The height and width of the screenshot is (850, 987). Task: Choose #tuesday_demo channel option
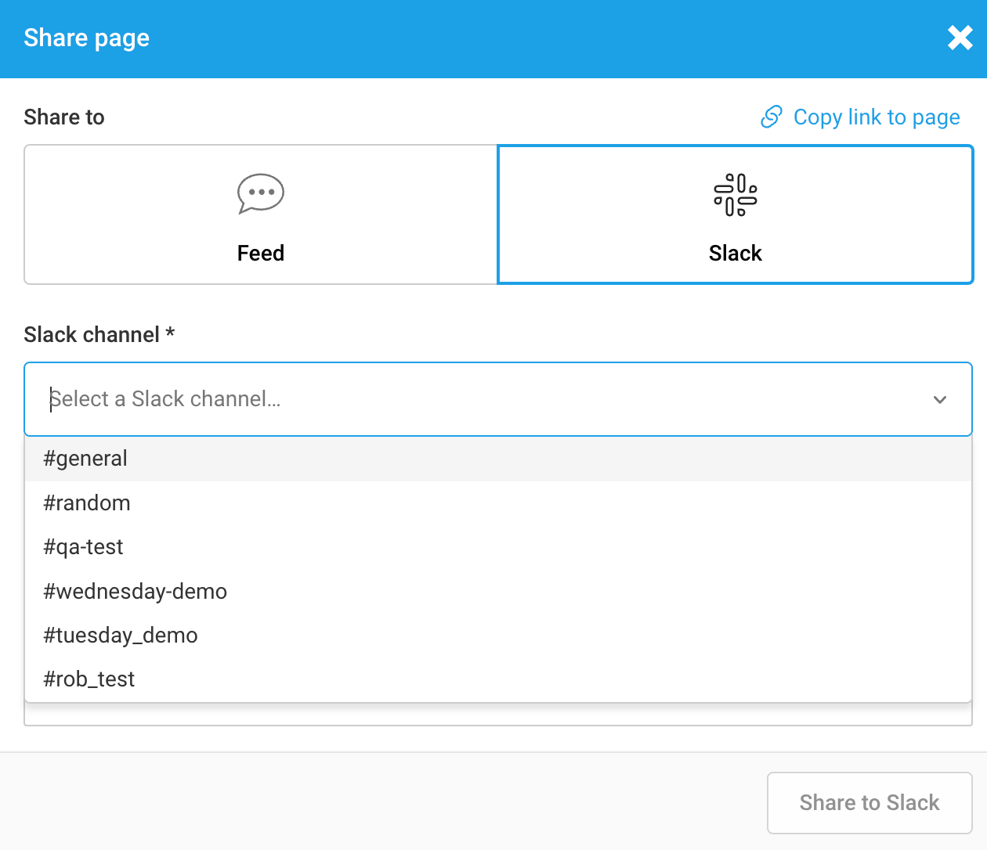coord(498,636)
